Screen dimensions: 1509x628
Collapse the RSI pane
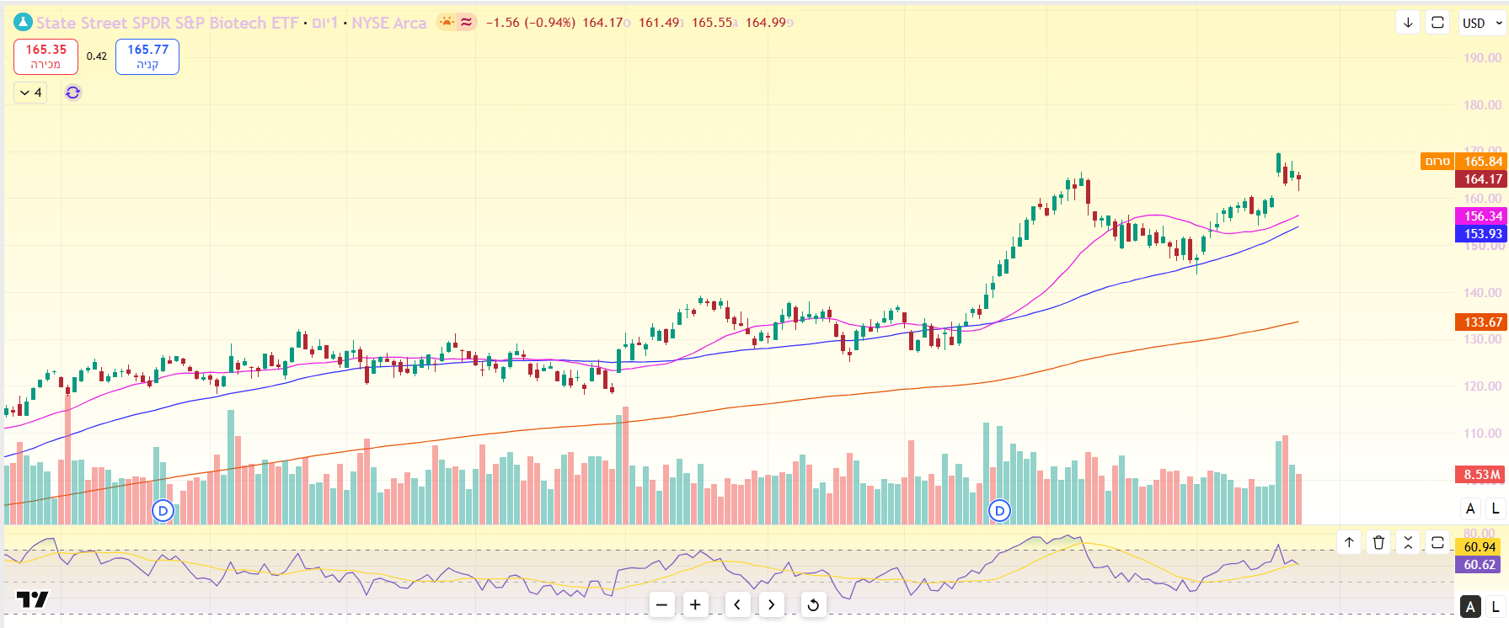1408,542
